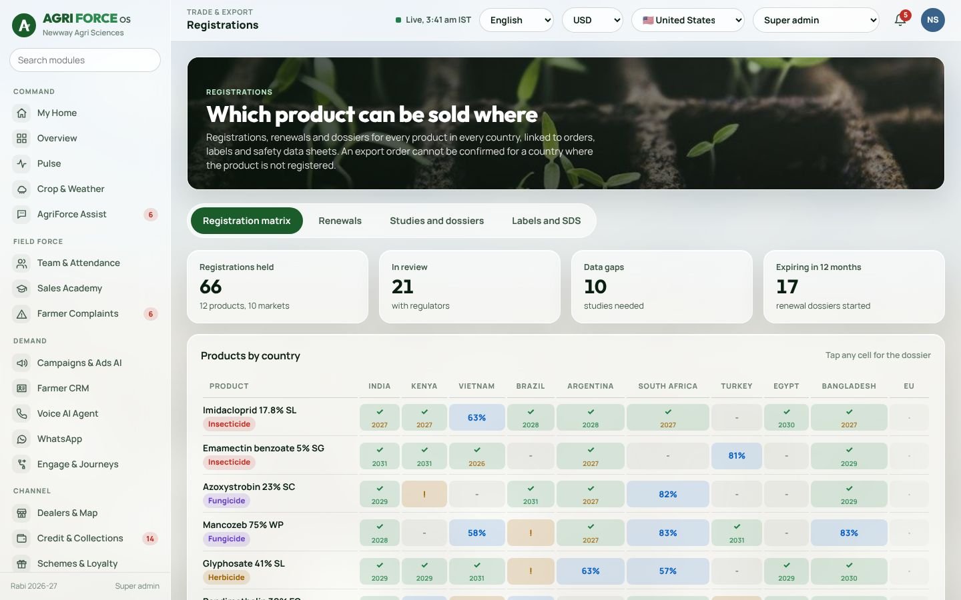The height and width of the screenshot is (600, 961).
Task: Click the My Home house icon
Action: pos(22,113)
